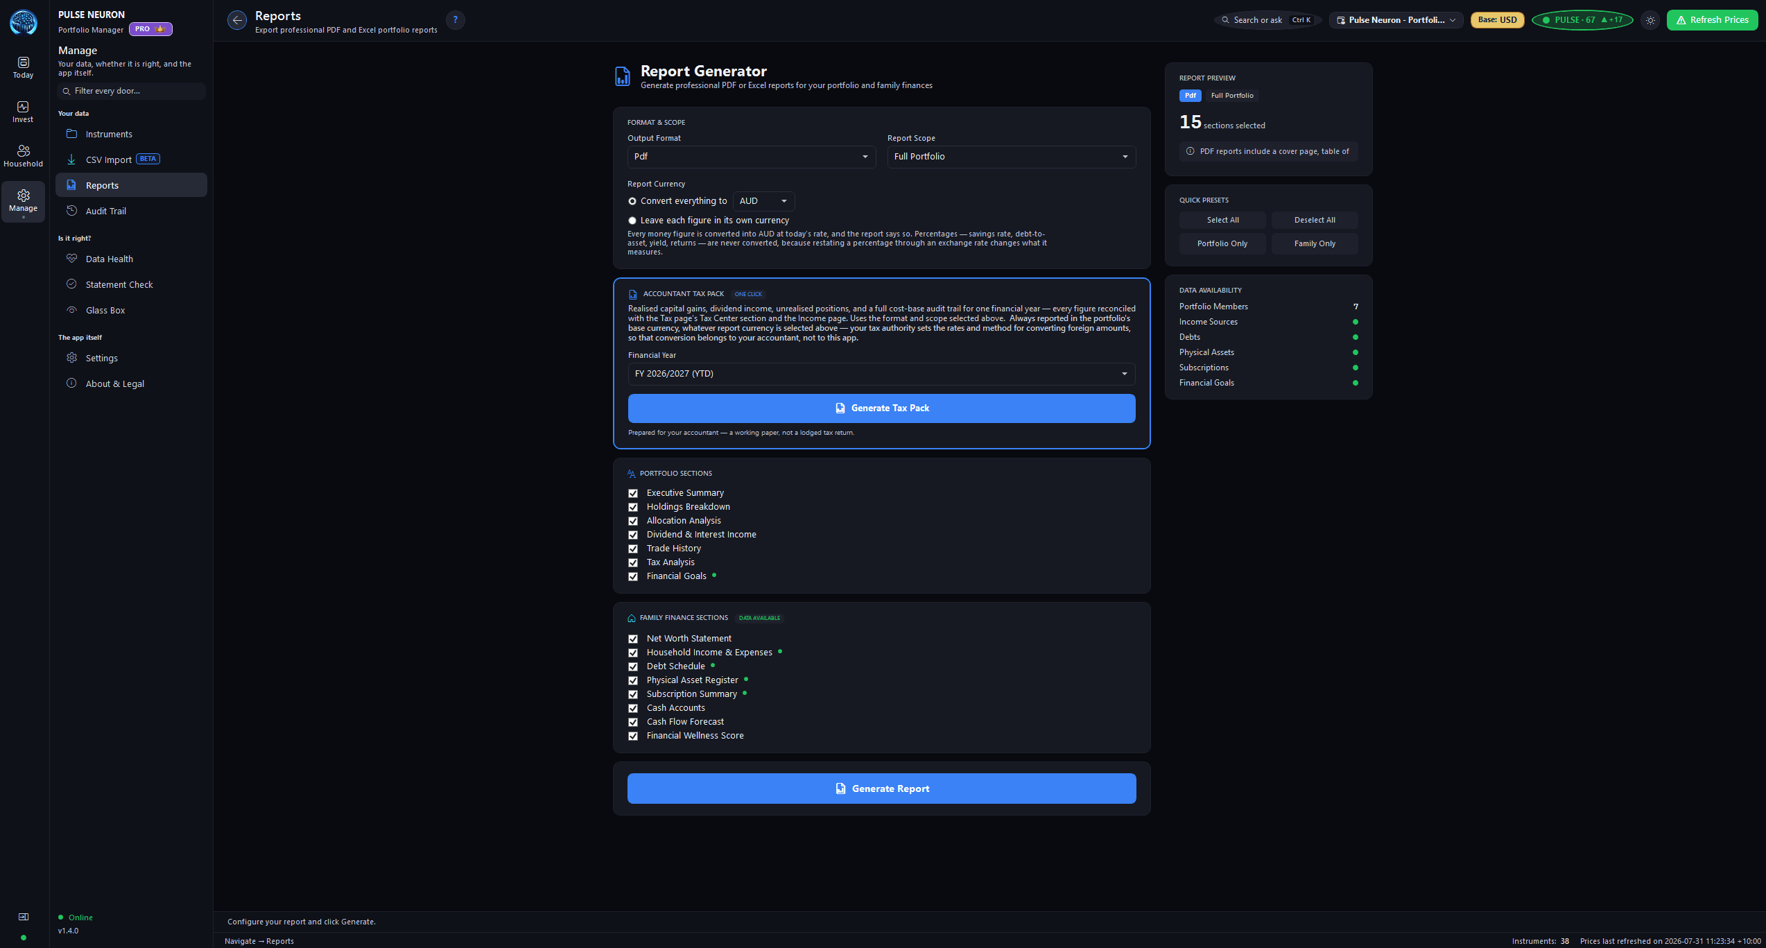Viewport: 1766px width, 948px height.
Task: Toggle Trade History checkbox
Action: [x=633, y=549]
